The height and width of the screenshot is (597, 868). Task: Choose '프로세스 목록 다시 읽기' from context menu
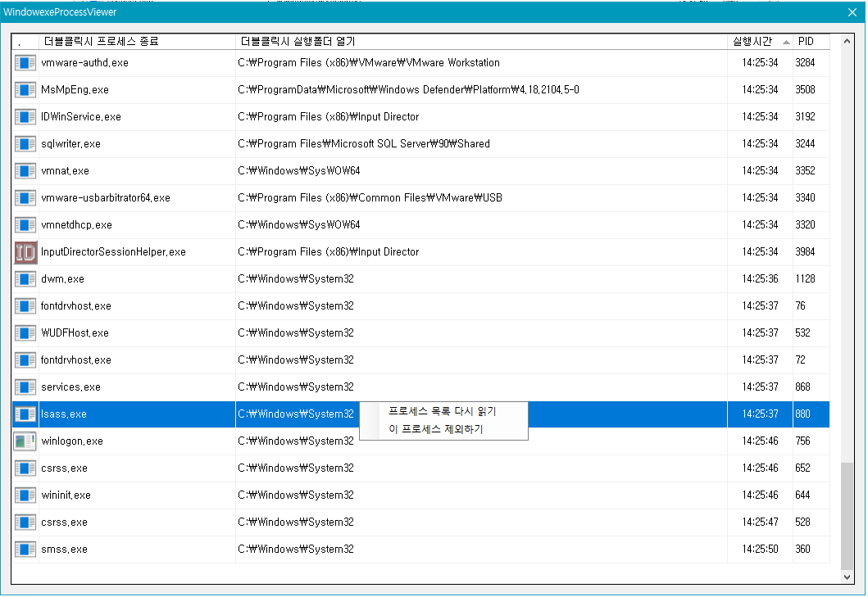[443, 411]
